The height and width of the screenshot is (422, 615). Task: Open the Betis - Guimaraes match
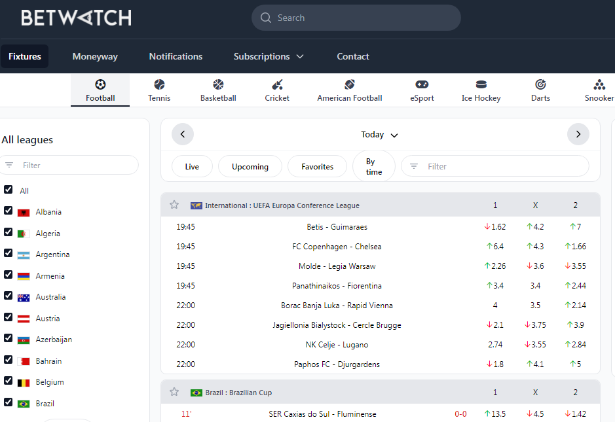[337, 227]
